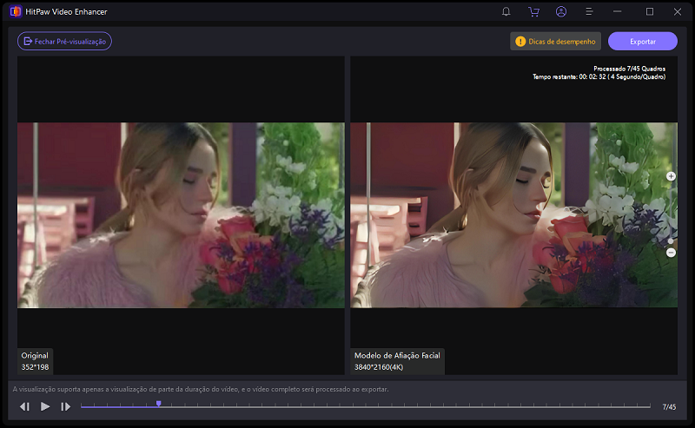Open the user account profile
Image resolution: width=695 pixels, height=428 pixels.
pyautogui.click(x=561, y=12)
